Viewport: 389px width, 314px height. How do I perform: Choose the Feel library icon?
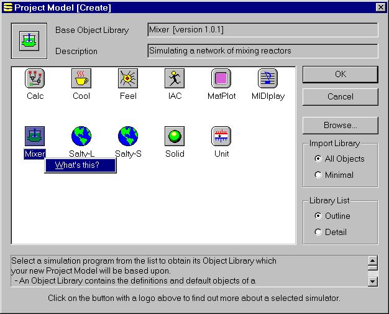pos(128,78)
